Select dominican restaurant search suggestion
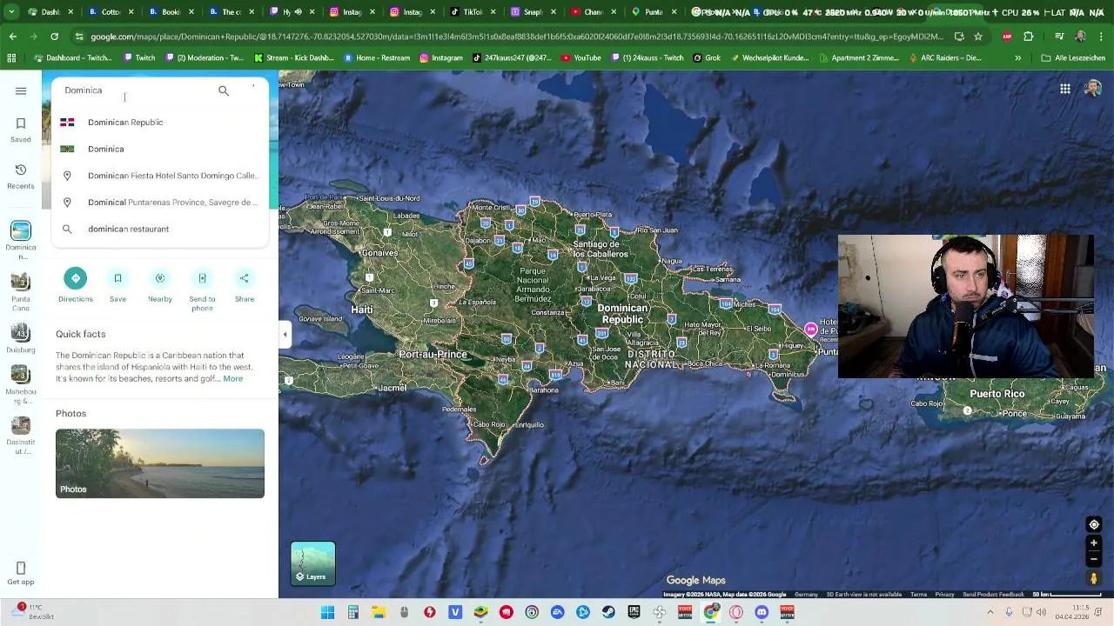 pyautogui.click(x=160, y=229)
